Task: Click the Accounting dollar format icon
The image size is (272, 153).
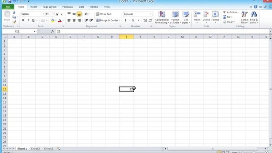Action: (125, 20)
